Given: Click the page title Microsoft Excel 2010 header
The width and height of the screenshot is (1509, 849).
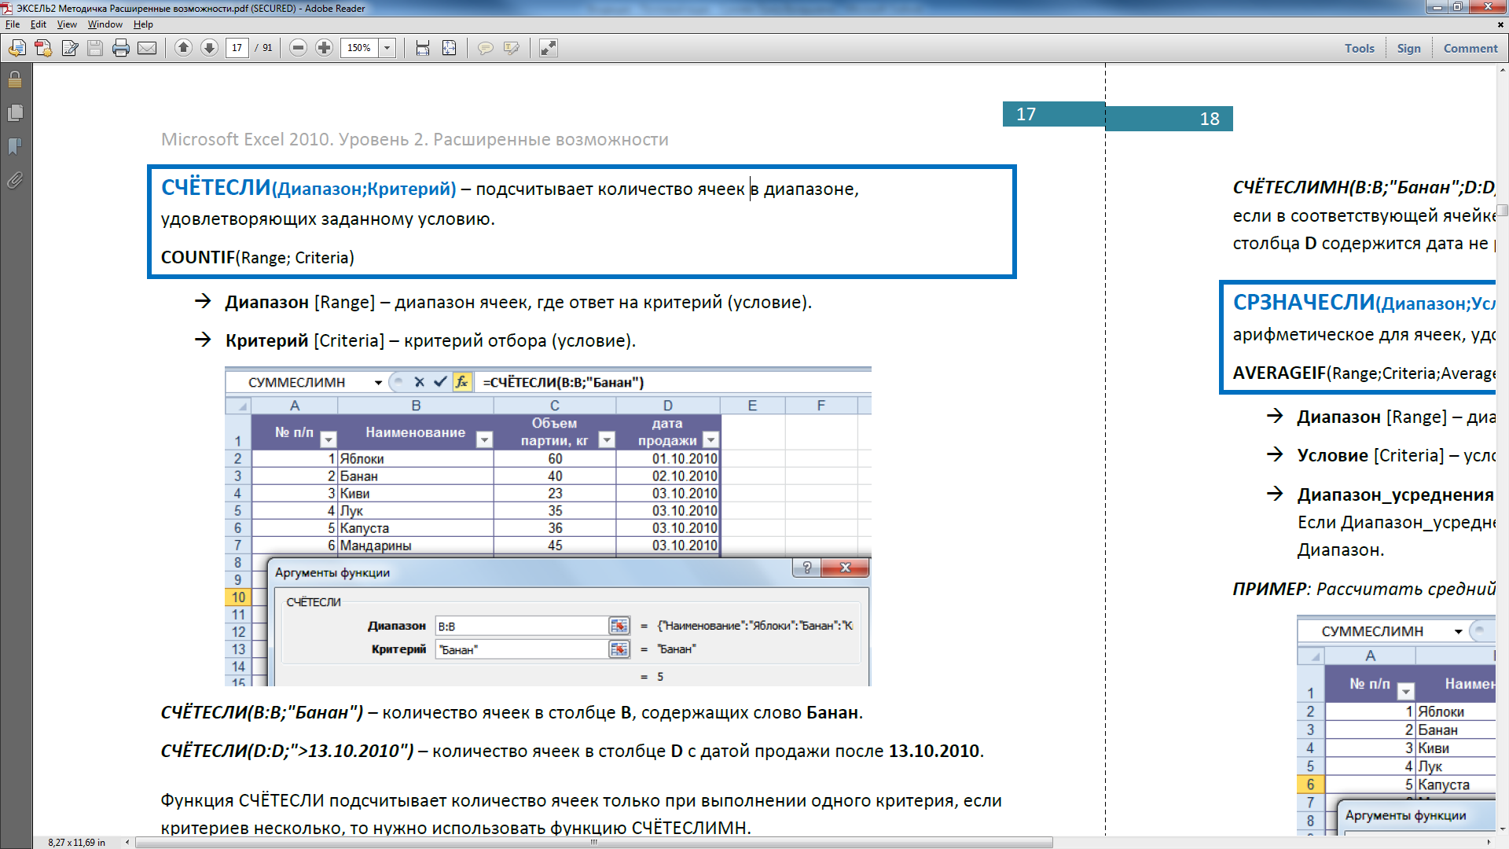Looking at the screenshot, I should 415,139.
